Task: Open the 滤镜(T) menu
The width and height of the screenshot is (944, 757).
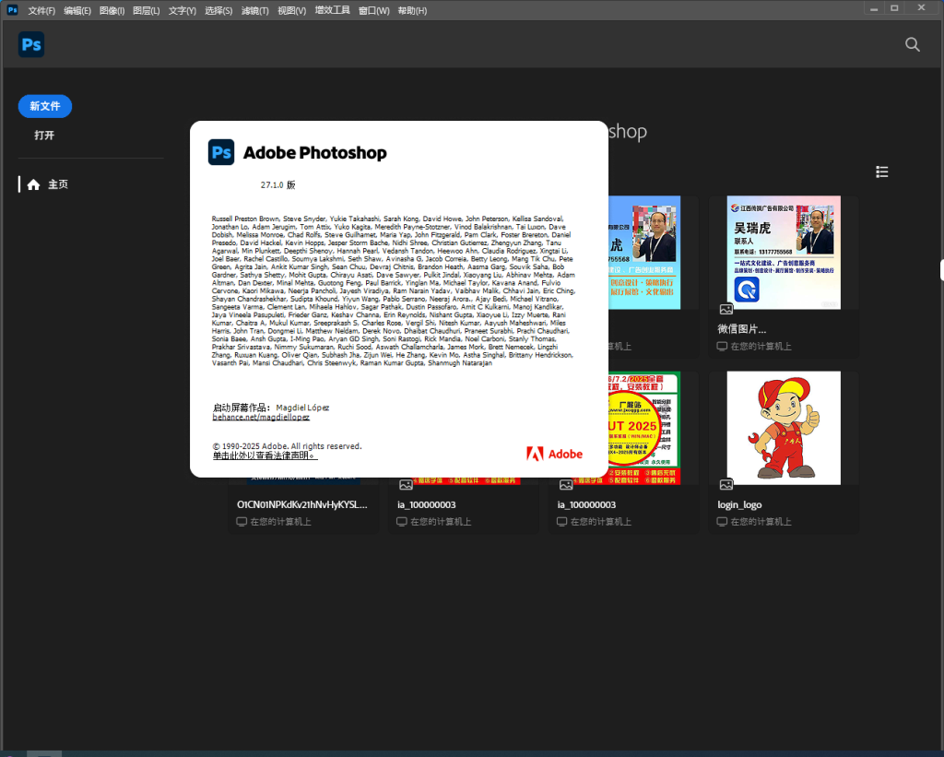Action: tap(255, 11)
